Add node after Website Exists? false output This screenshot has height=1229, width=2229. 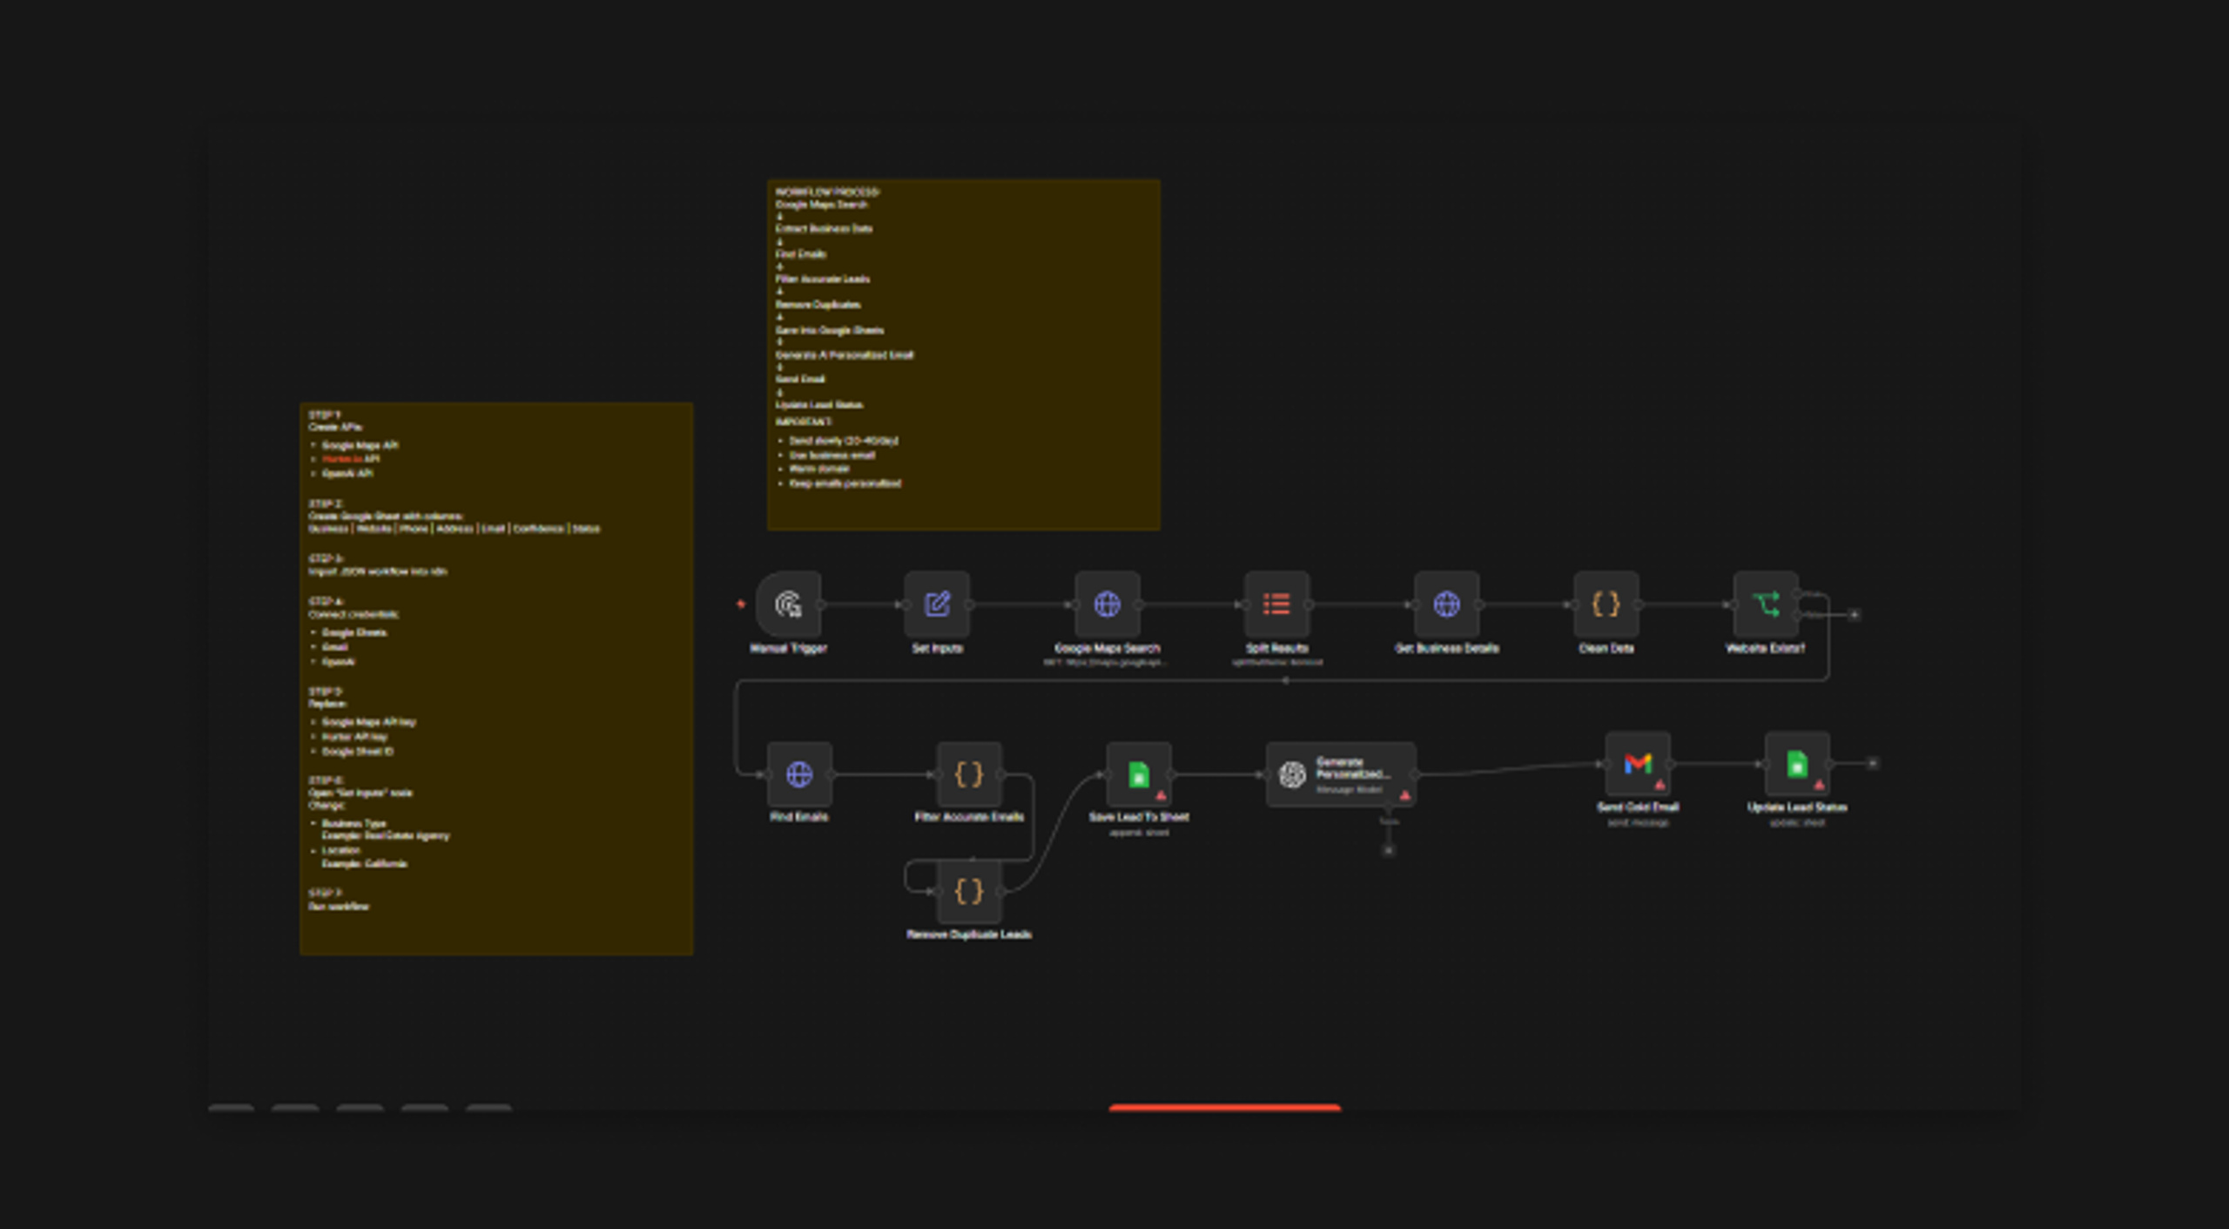tap(1855, 614)
